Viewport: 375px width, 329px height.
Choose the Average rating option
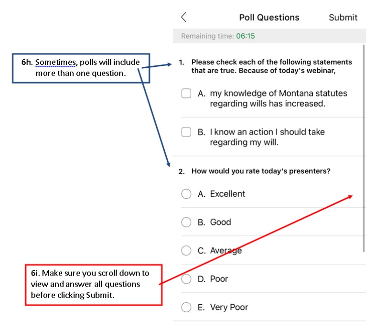186,251
